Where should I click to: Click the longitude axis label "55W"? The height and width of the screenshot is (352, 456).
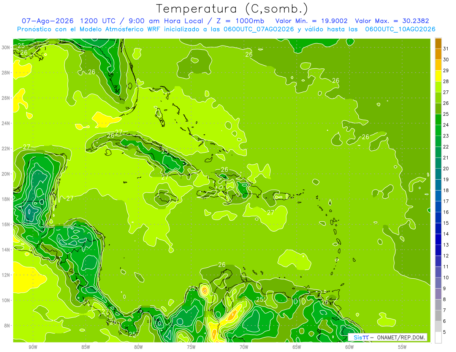(x=402, y=347)
